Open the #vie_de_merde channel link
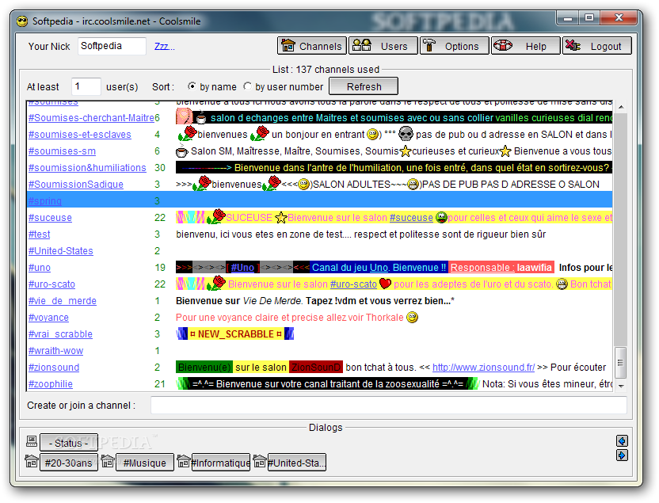659x503 pixels. click(63, 301)
